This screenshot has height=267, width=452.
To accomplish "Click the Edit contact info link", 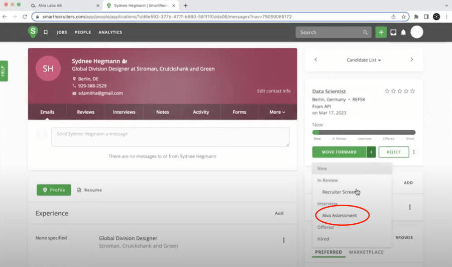I will pos(274,91).
